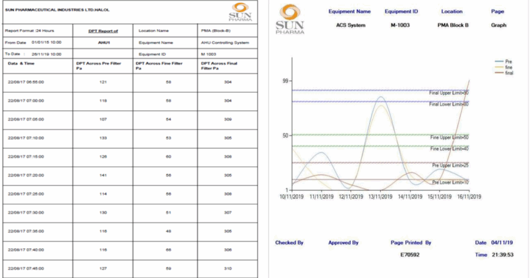Click the Approved By label
Screen dimensions: 530x278
[x=343, y=243]
